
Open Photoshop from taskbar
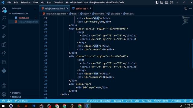point(34,106)
